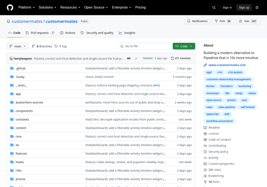Open the __tests__ folder

(x=21, y=85)
